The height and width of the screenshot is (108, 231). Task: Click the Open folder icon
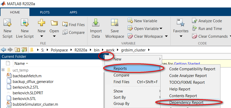point(54,23)
